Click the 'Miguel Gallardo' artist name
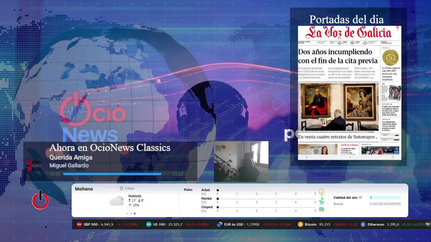The image size is (431, 242). (69, 166)
